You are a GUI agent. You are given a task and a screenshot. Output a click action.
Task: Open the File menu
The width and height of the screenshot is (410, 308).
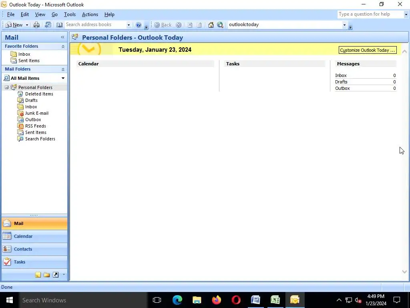coord(11,14)
